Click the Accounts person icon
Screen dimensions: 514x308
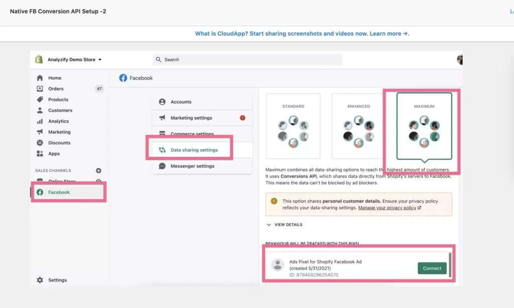(x=162, y=102)
